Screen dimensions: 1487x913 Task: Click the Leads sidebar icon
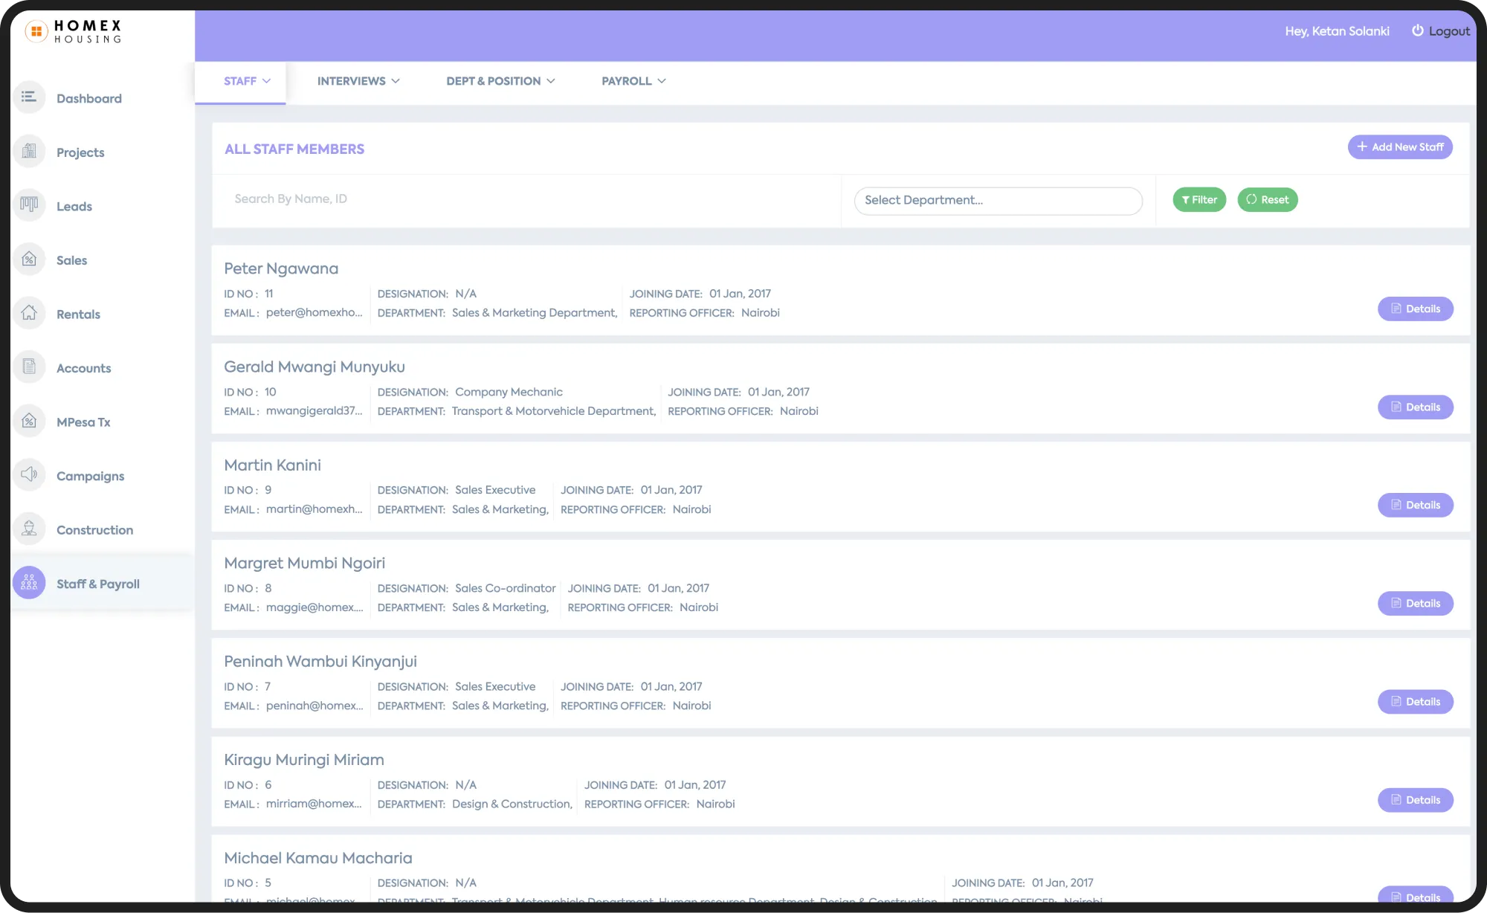pyautogui.click(x=29, y=205)
